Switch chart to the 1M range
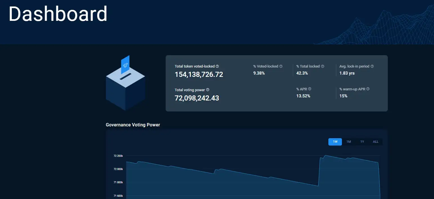 tap(349, 142)
